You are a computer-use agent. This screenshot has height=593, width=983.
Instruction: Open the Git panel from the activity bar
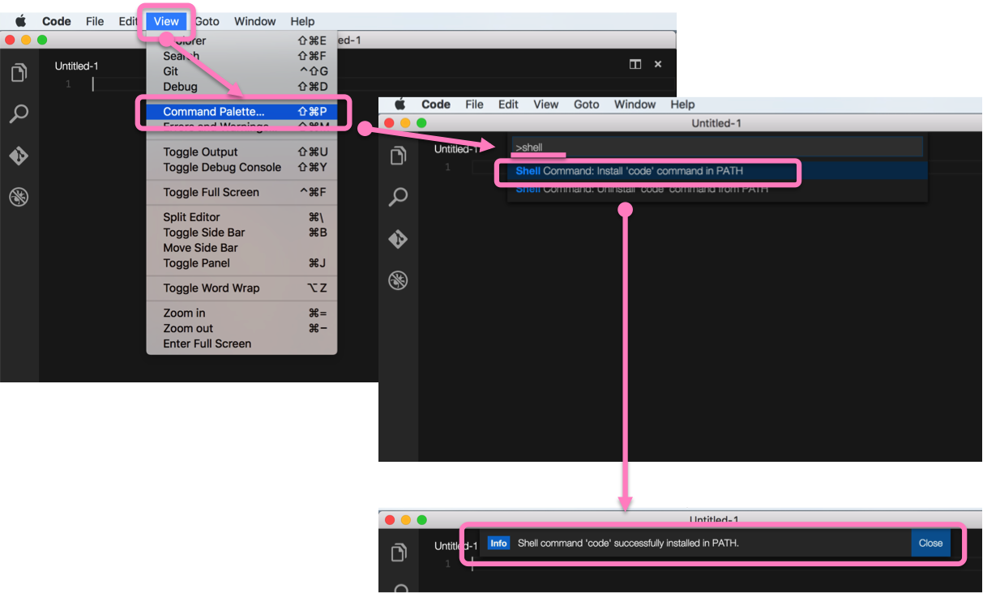tap(19, 156)
